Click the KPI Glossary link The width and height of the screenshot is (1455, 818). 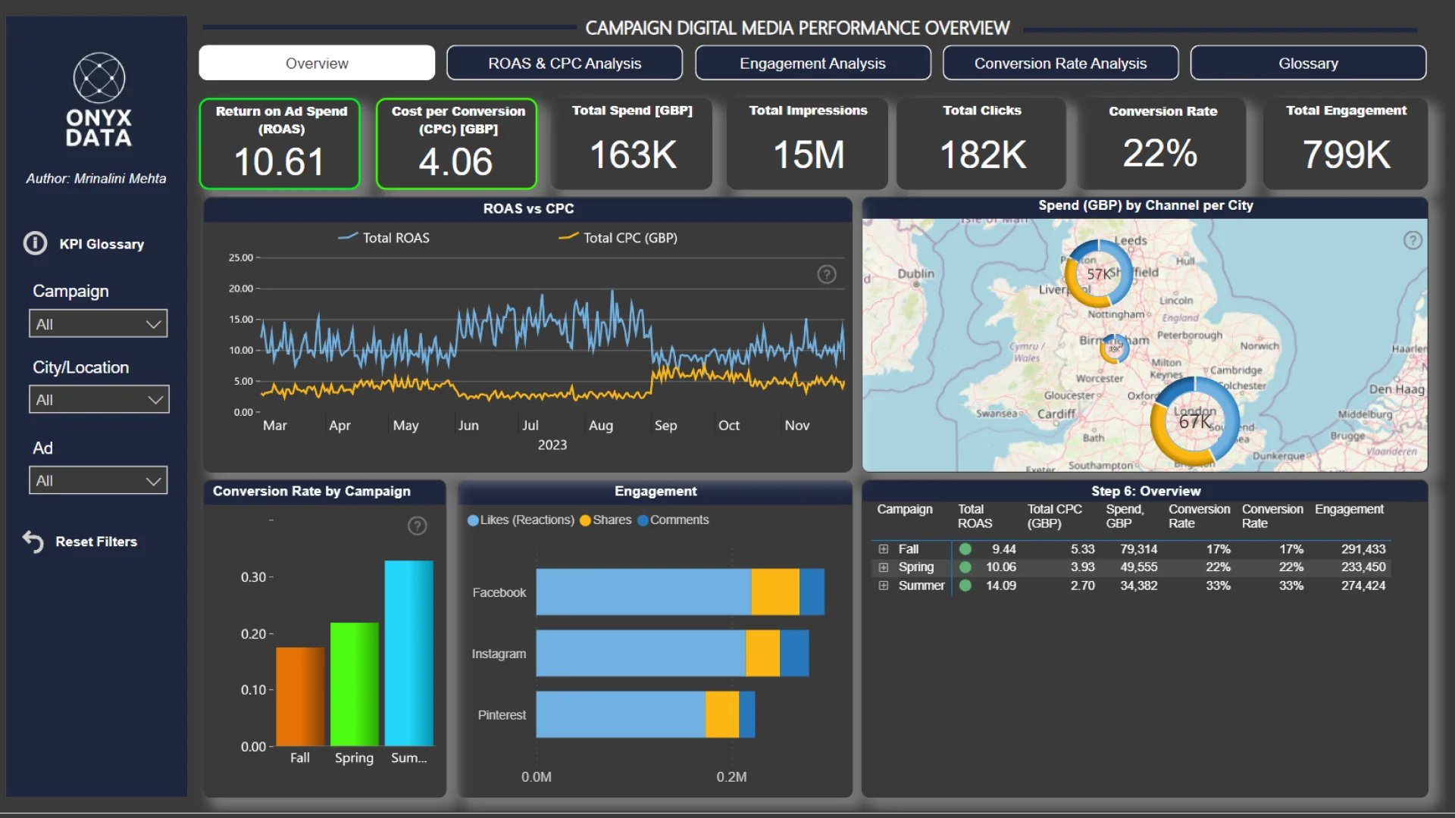tap(102, 244)
